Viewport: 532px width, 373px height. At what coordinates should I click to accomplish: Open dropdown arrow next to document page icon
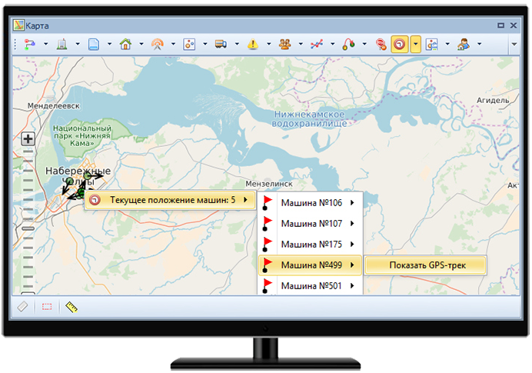tap(110, 44)
